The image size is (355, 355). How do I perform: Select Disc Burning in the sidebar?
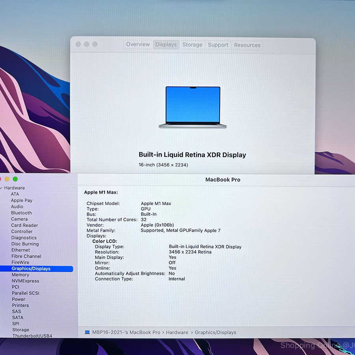(25, 244)
